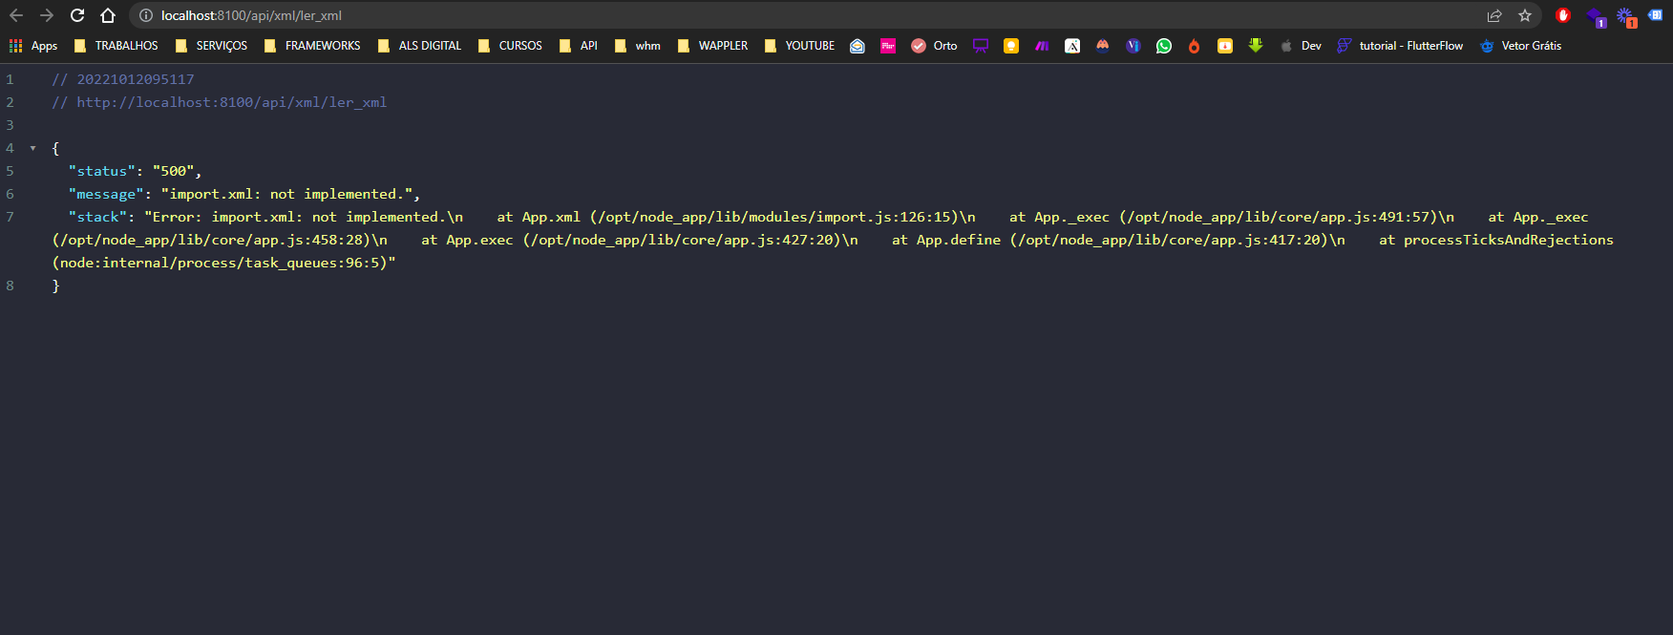Open the purple cube extension with badge
The height and width of the screenshot is (635, 1673).
(1595, 16)
